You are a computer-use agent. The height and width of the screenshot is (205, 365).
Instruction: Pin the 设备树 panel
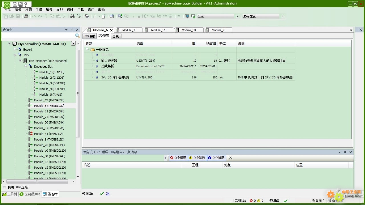pos(72,30)
